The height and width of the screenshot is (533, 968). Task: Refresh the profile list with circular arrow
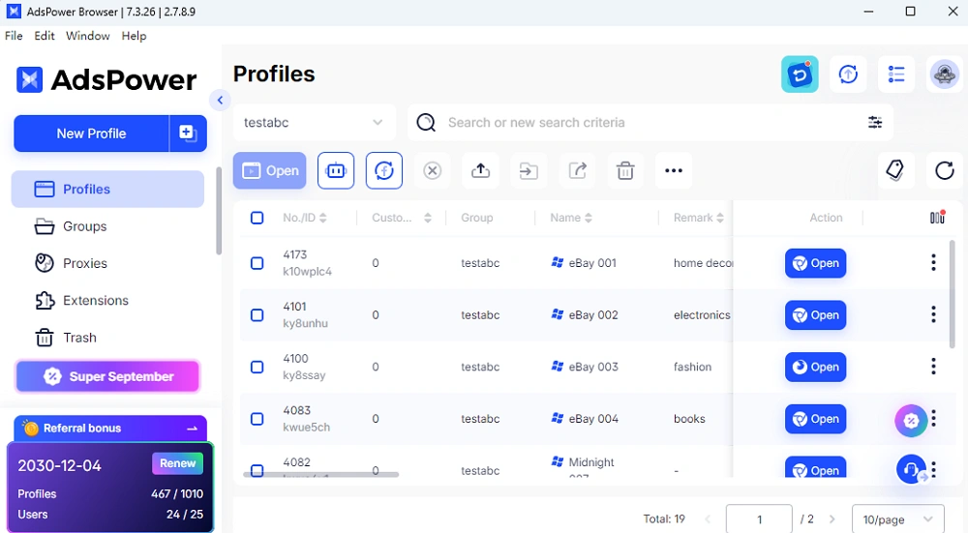[x=945, y=170]
